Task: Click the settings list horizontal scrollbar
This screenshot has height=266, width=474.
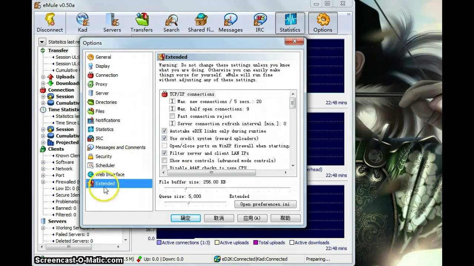Action: click(225, 173)
